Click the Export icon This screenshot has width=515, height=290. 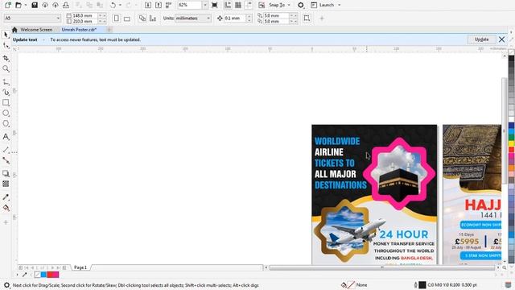click(159, 5)
